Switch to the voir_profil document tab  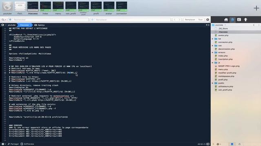click(71, 8)
